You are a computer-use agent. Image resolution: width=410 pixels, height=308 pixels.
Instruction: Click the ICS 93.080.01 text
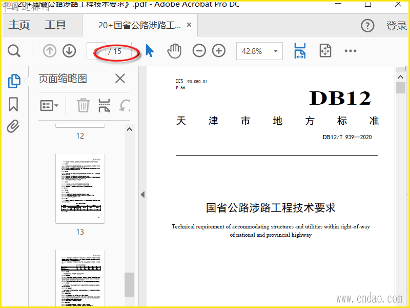click(x=191, y=82)
